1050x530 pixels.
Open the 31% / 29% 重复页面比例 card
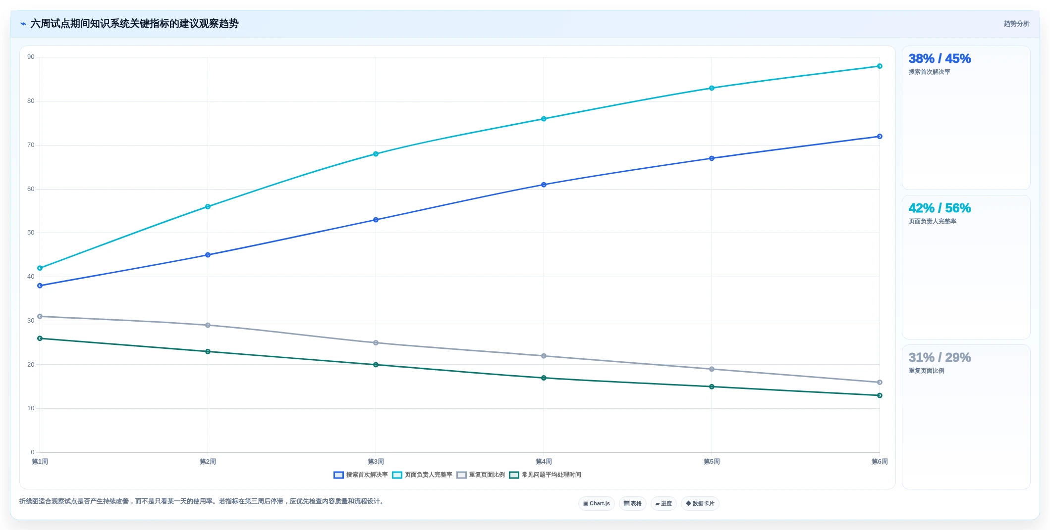click(966, 417)
